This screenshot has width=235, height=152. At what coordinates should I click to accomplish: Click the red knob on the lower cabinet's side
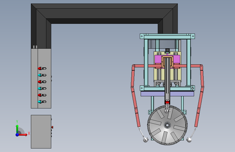point(52,127)
